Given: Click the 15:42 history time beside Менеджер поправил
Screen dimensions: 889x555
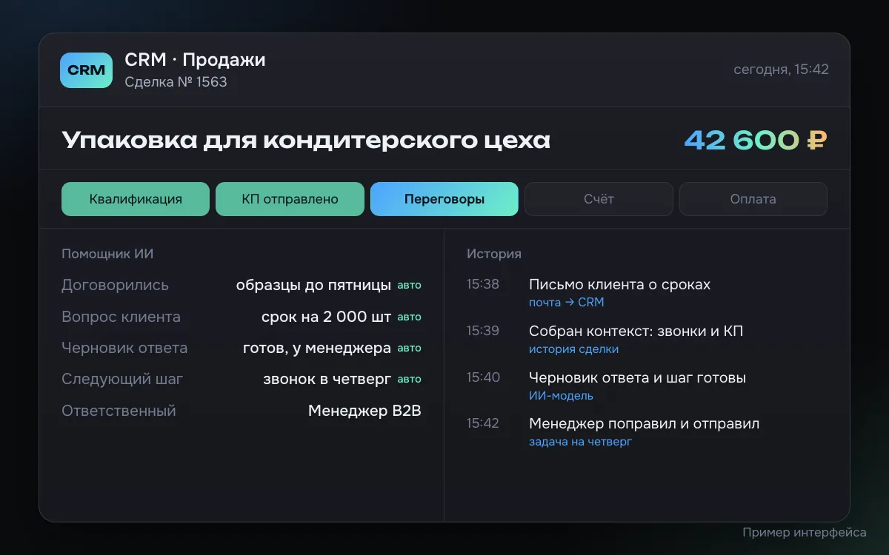Looking at the screenshot, I should [x=483, y=423].
